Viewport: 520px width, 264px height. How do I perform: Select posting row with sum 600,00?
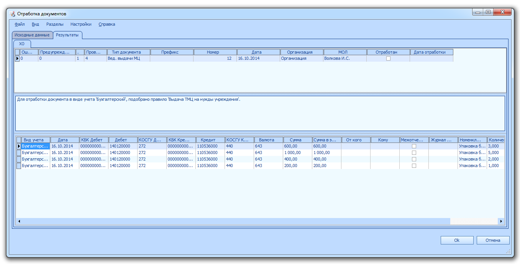tap(261, 146)
